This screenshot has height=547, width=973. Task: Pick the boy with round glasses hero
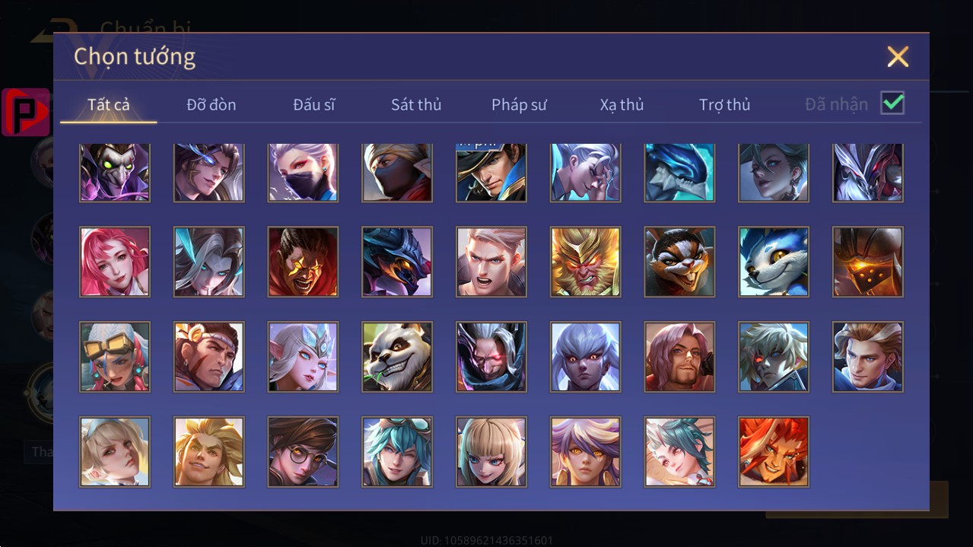[303, 452]
